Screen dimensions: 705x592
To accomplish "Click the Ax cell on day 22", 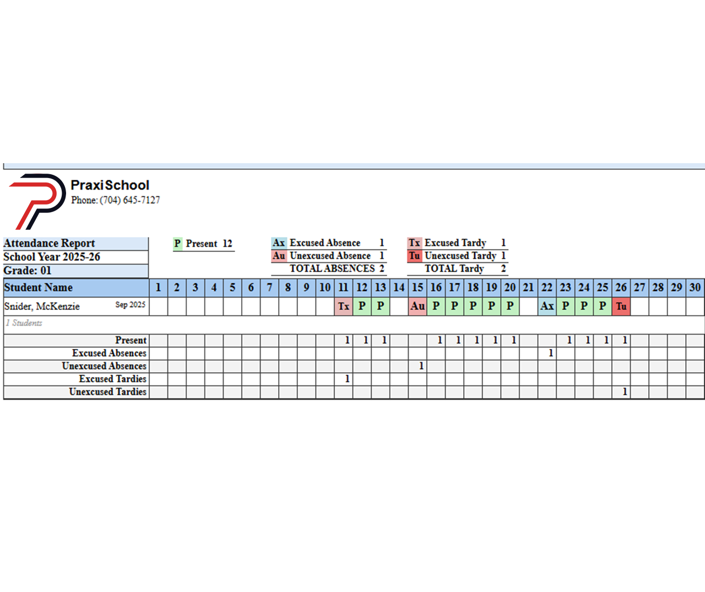I will [x=547, y=306].
